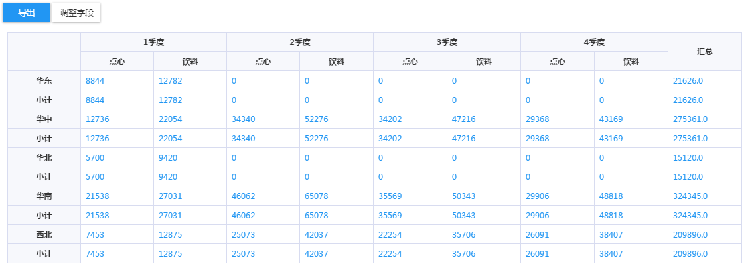Viewport: 748px width, 272px height.
Task: Click the 饮料 subheader under 2季度
Action: tap(337, 61)
